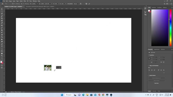Select the Rectangle shape tool
173x97 pixels.
(2, 51)
